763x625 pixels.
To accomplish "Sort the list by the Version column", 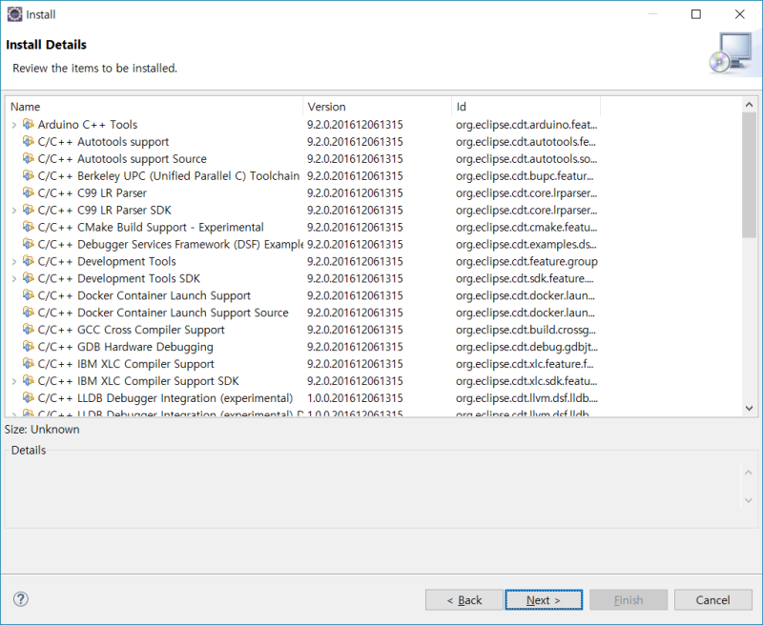I will [x=377, y=107].
